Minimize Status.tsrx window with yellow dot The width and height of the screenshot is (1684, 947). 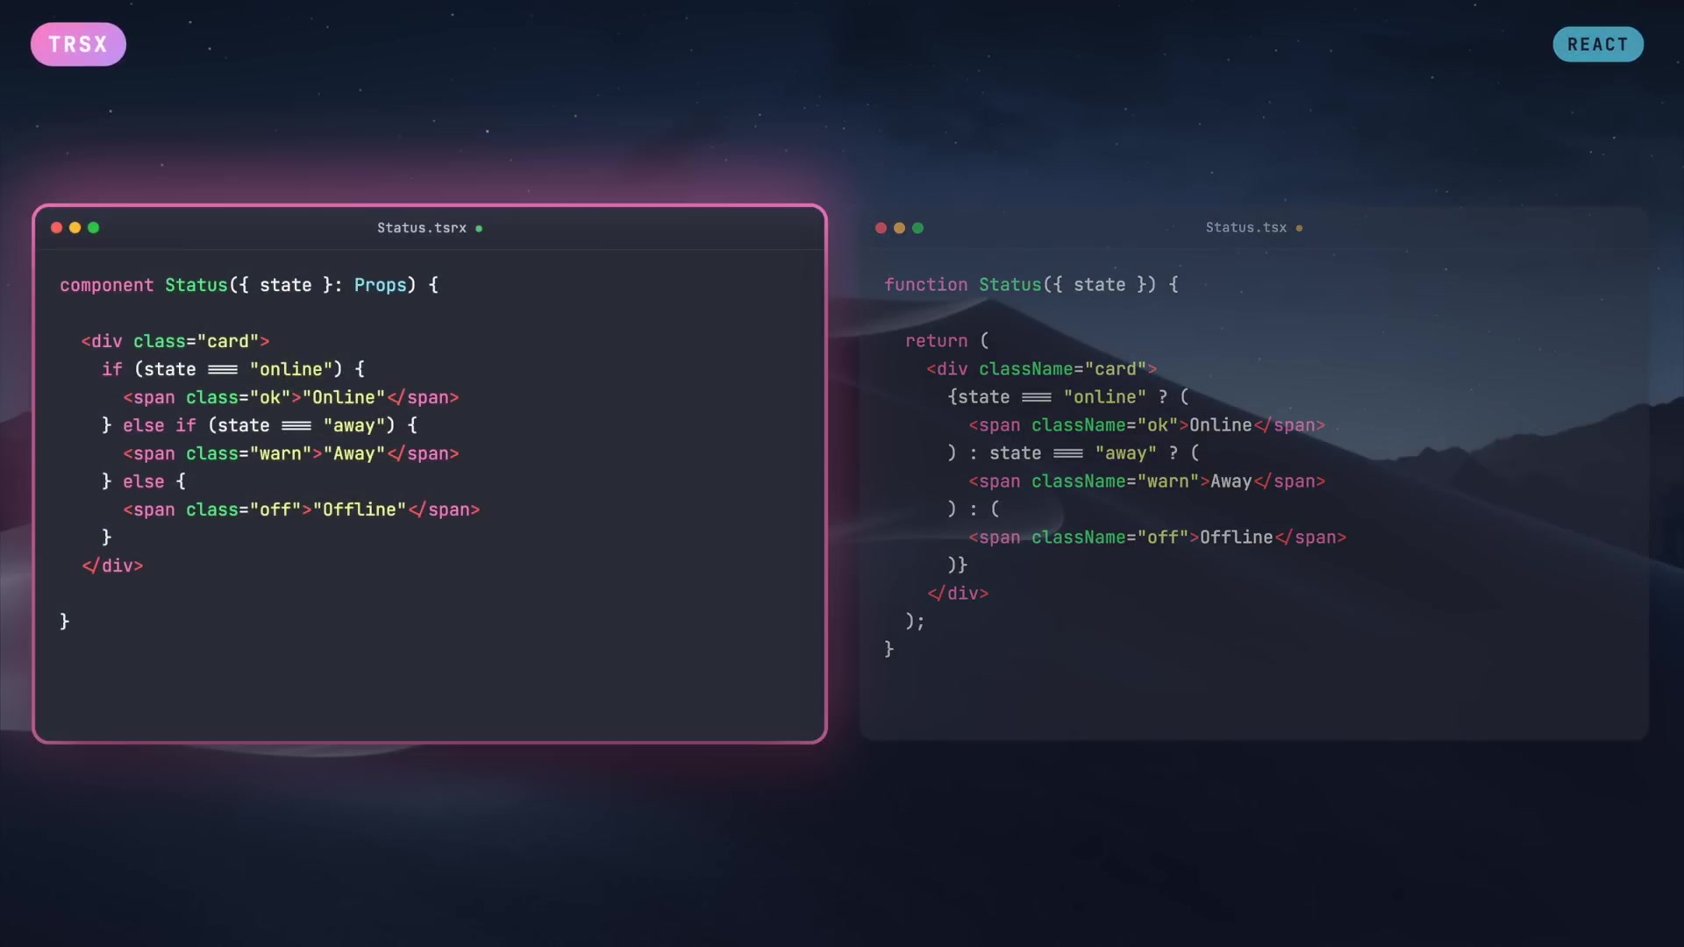pyautogui.click(x=75, y=228)
